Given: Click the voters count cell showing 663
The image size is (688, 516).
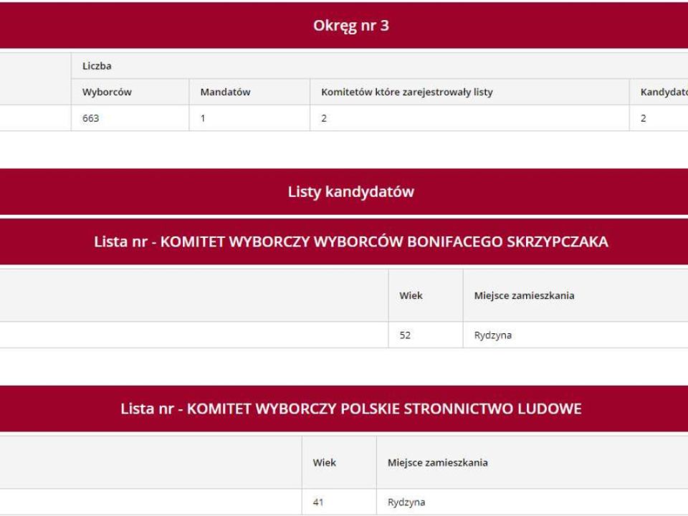Looking at the screenshot, I should pos(91,118).
